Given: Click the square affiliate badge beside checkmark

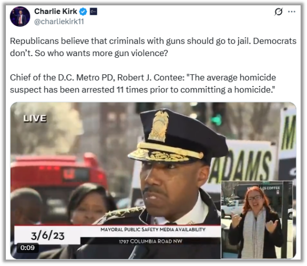Looking at the screenshot, I should click(x=93, y=12).
